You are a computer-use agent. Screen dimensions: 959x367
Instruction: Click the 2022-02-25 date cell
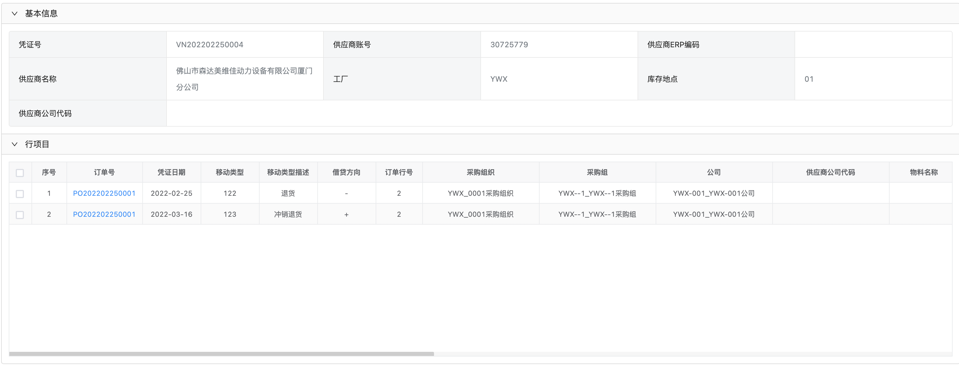tap(171, 193)
